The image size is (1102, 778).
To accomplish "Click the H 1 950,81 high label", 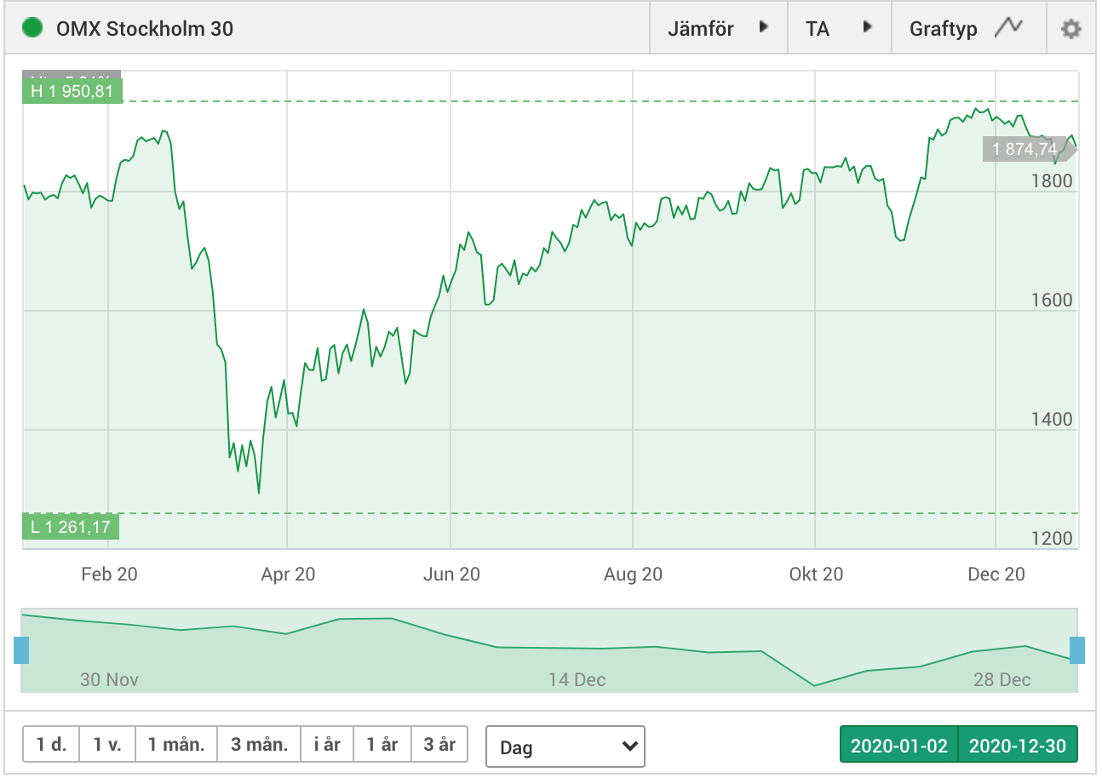I will pyautogui.click(x=72, y=91).
